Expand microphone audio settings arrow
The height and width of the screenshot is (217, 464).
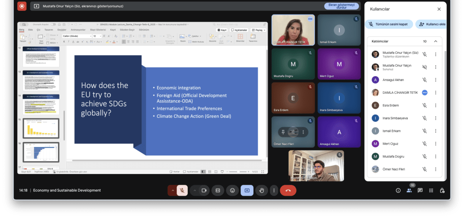click(172, 190)
